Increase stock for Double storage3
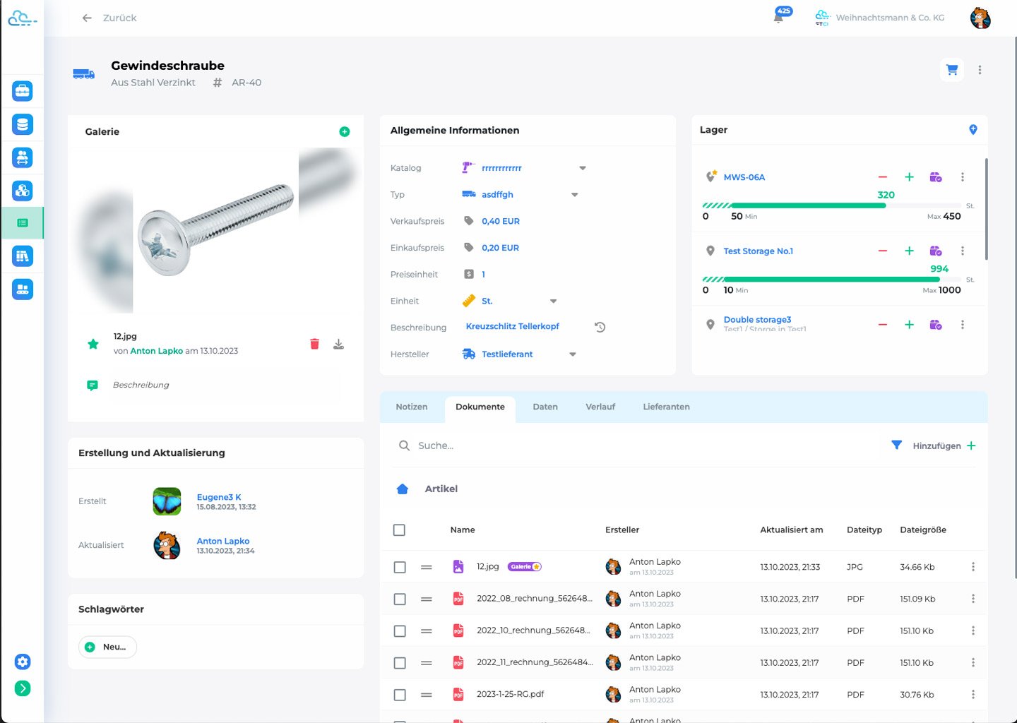This screenshot has width=1017, height=723. pos(910,325)
